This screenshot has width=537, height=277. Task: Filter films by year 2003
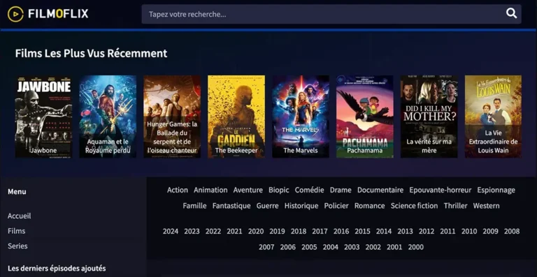(352, 247)
